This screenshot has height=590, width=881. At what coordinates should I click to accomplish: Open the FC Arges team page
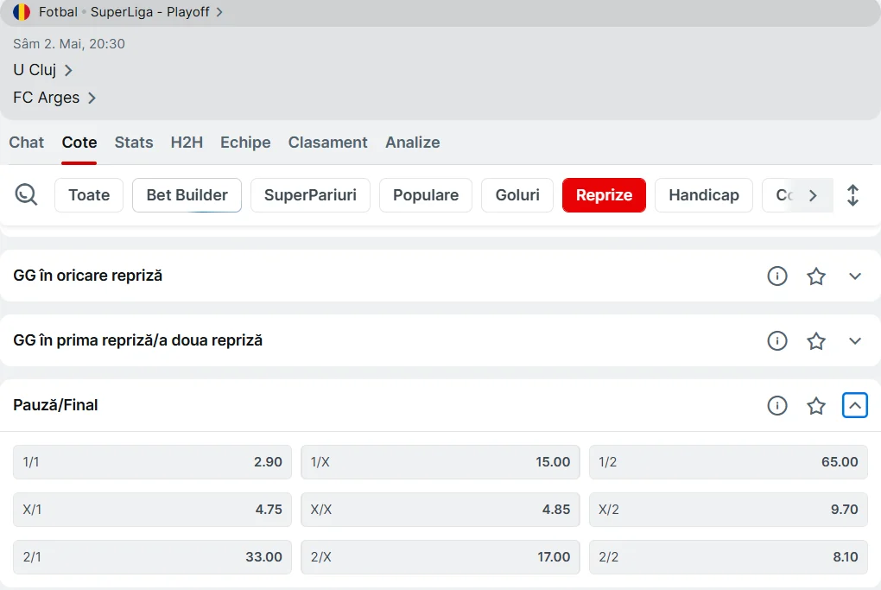(x=54, y=98)
